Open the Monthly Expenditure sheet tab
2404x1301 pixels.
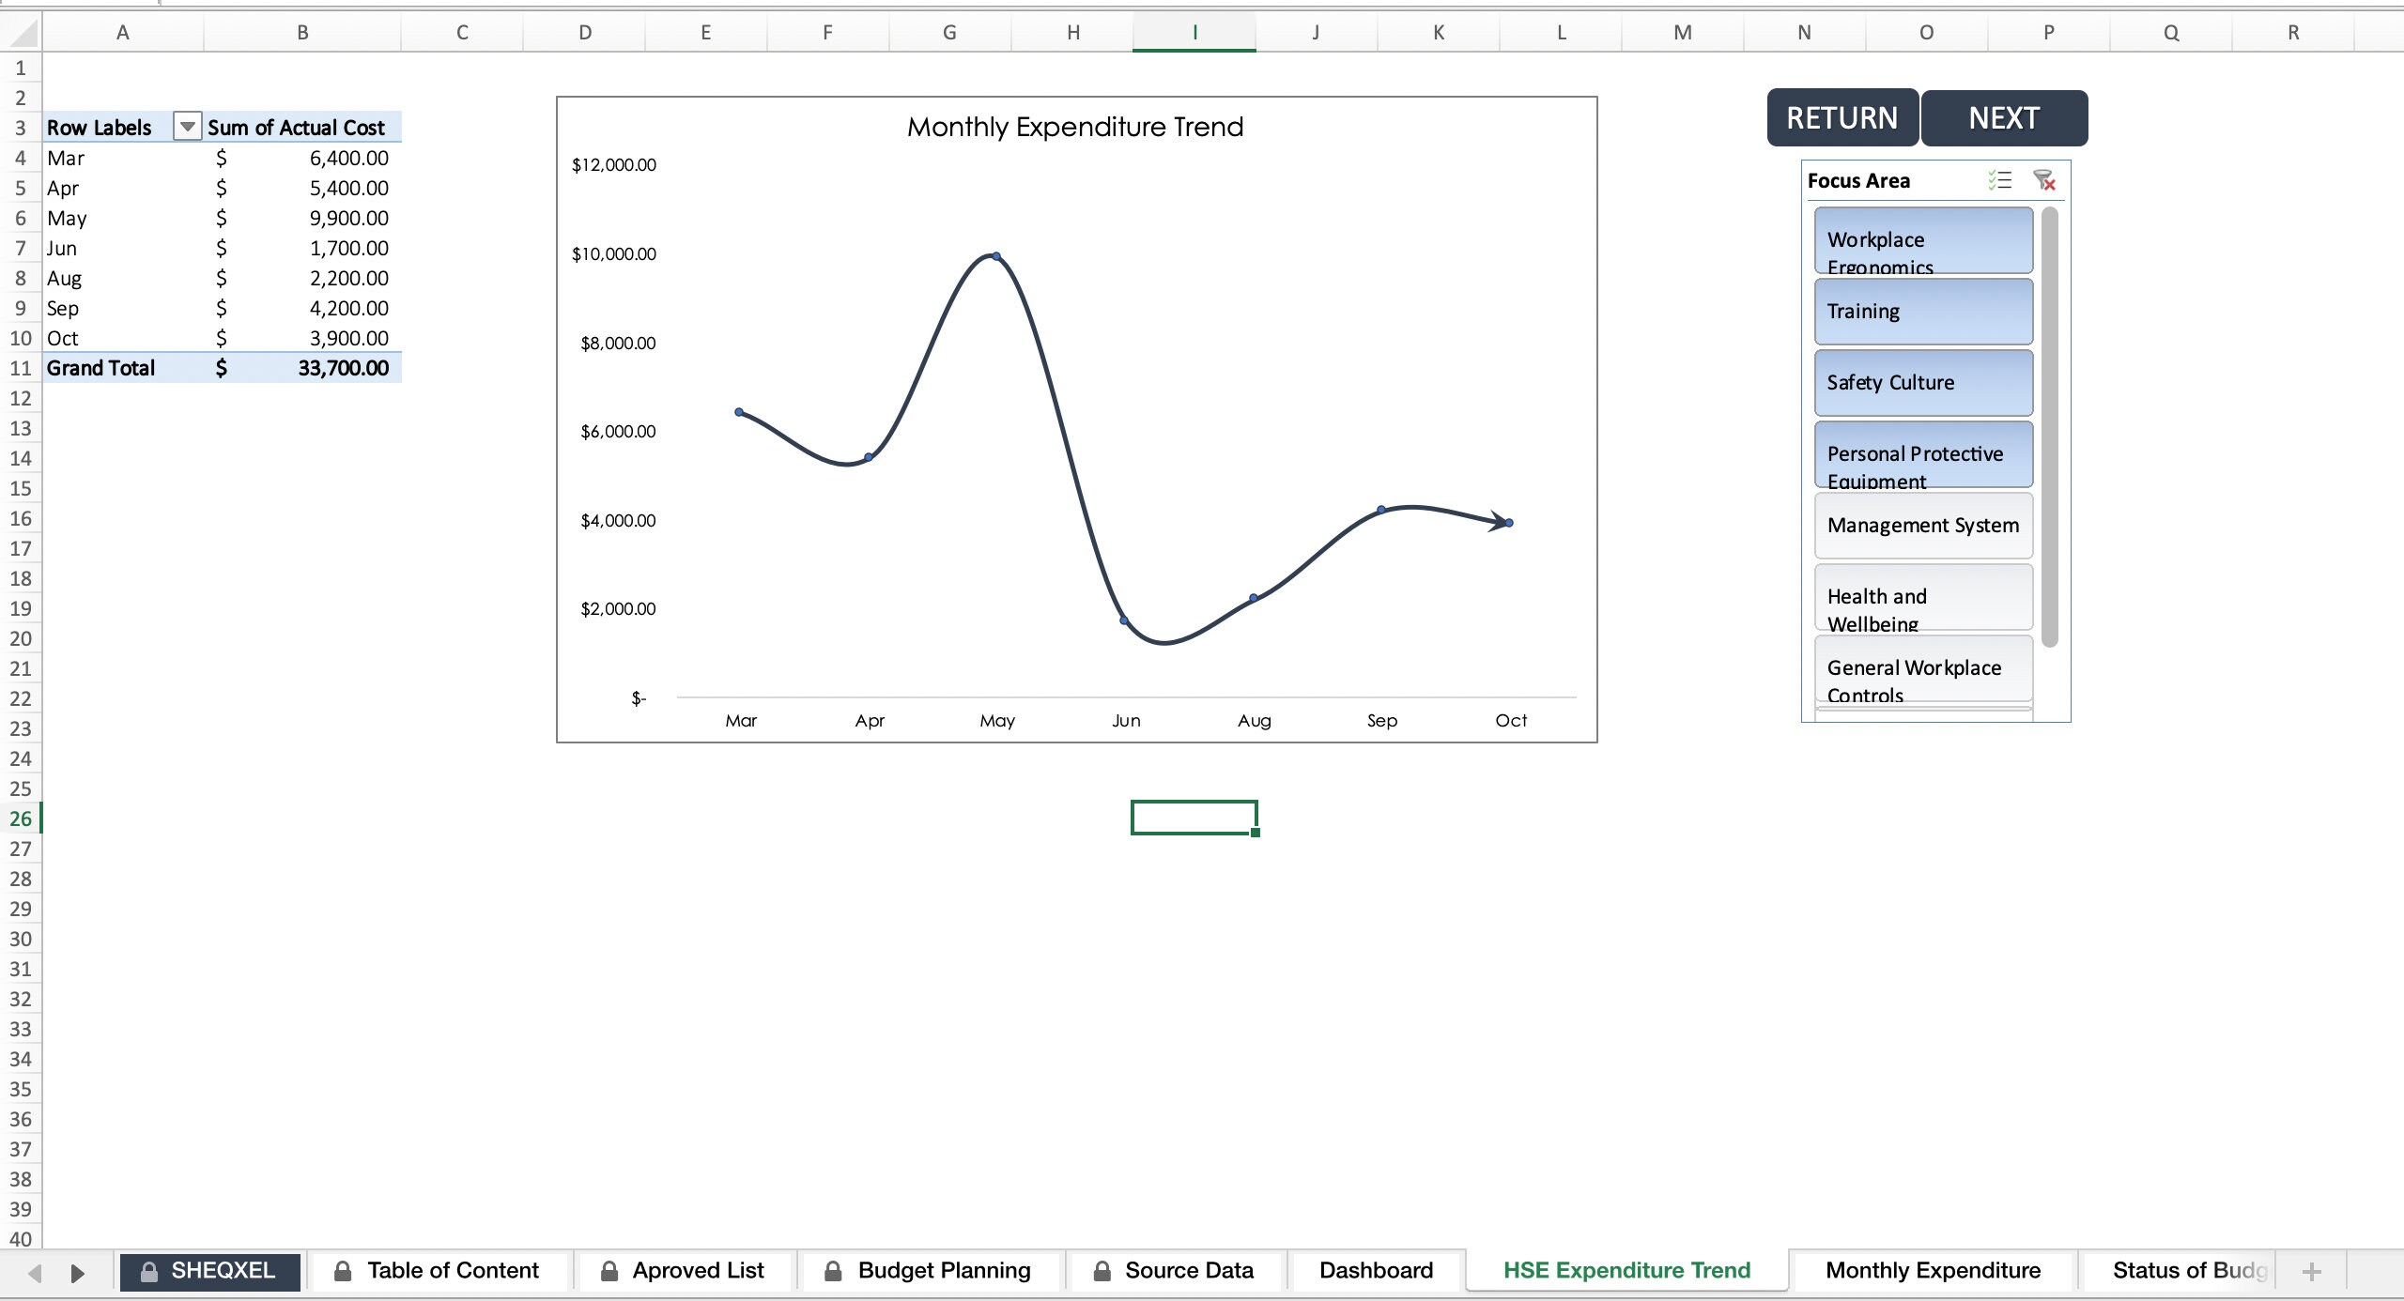(x=1934, y=1270)
